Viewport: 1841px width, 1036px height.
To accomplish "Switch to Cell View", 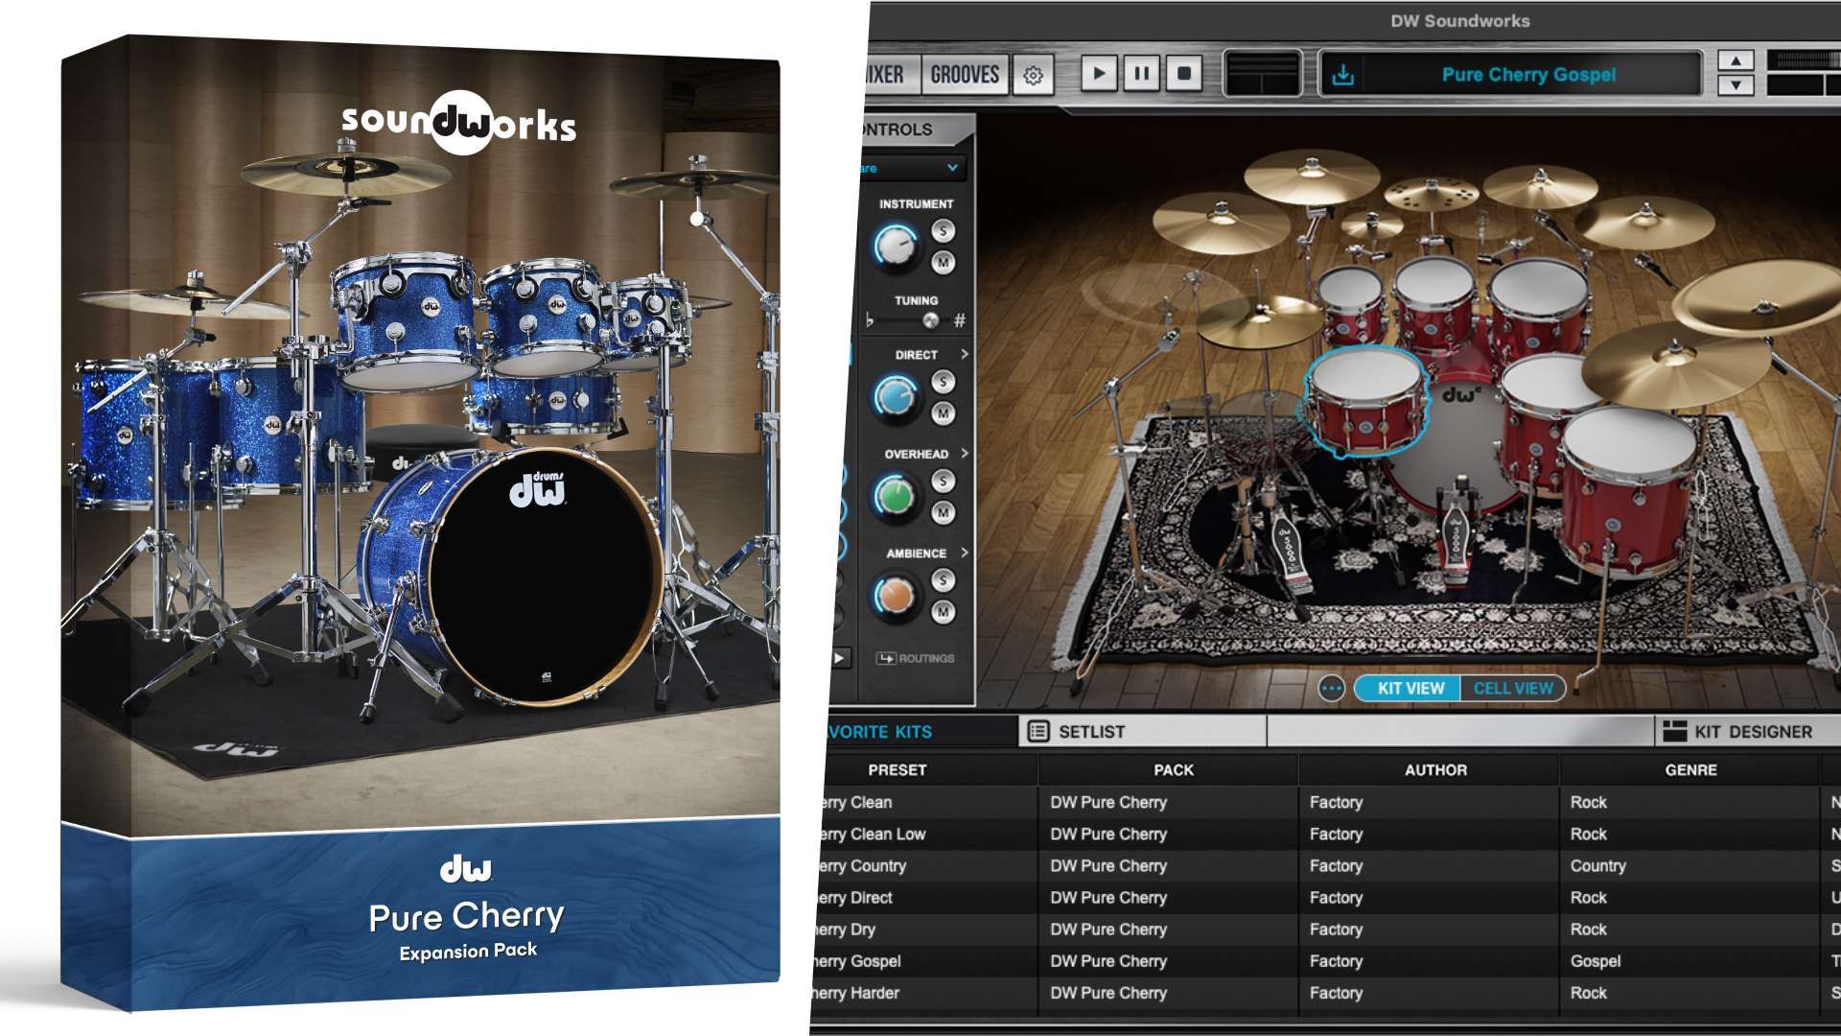I will click(x=1513, y=689).
